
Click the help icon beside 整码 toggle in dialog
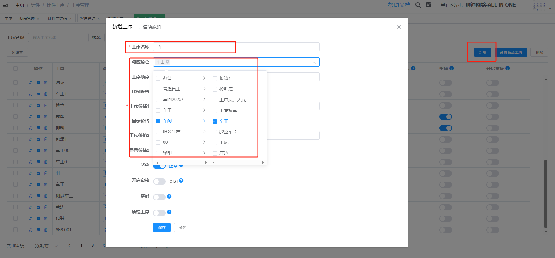coord(169,196)
